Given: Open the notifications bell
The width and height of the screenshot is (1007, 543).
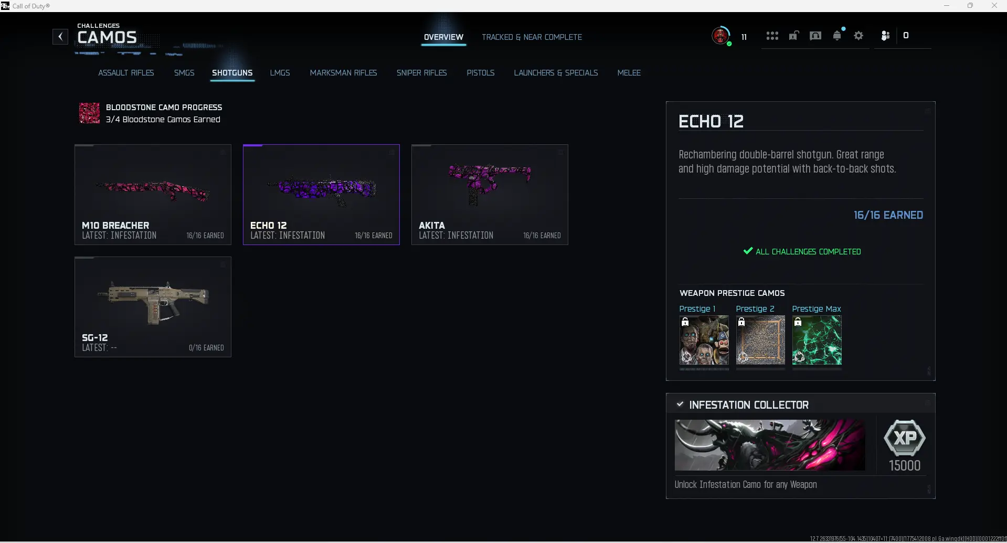Looking at the screenshot, I should [838, 35].
